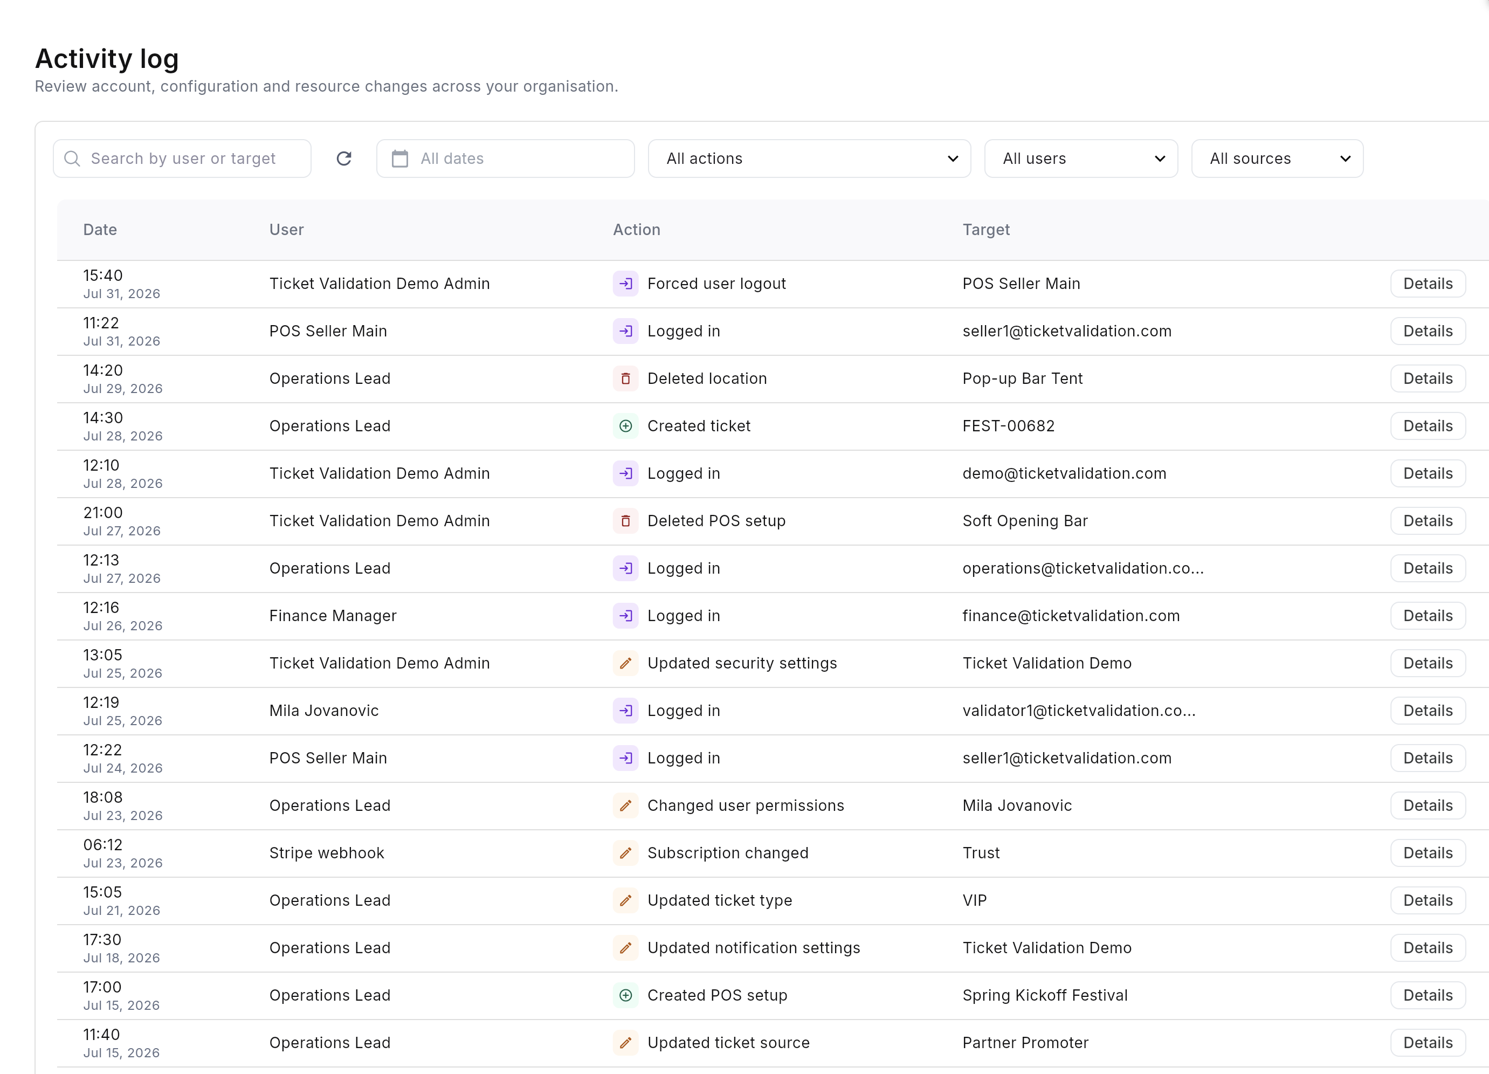The height and width of the screenshot is (1074, 1489).
Task: Click the Target column header
Action: coord(985,230)
